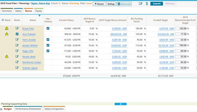197x112 pixels.
Task: Toggle Has History checkbox for Duval, Paul
Action: click(48, 28)
